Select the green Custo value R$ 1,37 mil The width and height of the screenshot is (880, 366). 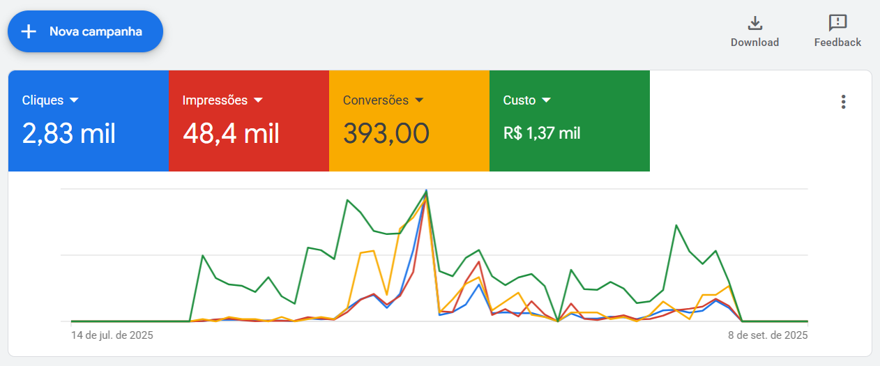(x=542, y=133)
